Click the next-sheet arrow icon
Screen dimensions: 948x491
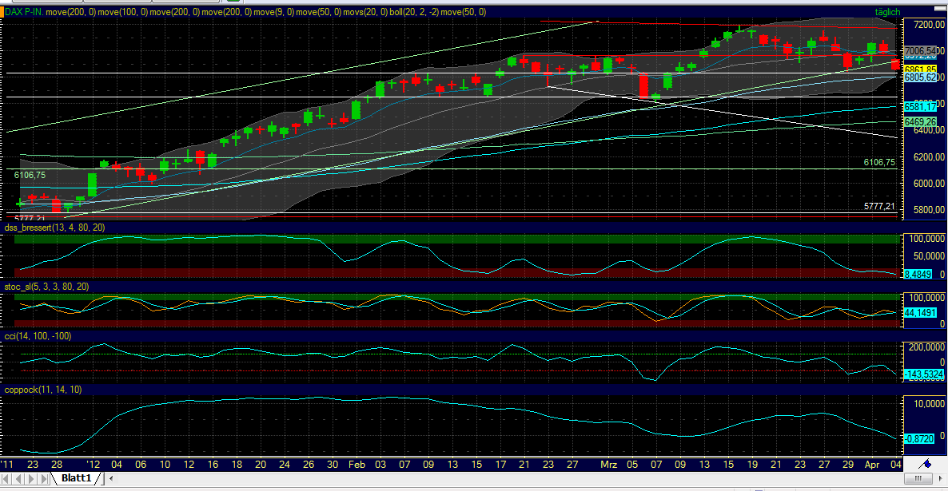pos(30,478)
